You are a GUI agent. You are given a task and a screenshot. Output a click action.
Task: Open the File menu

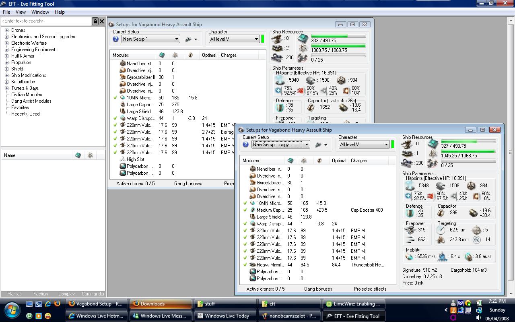tap(6, 12)
